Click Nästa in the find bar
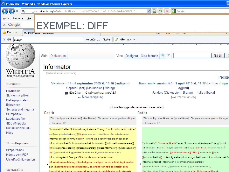Screen dimensions: 229x172 coord(107,39)
